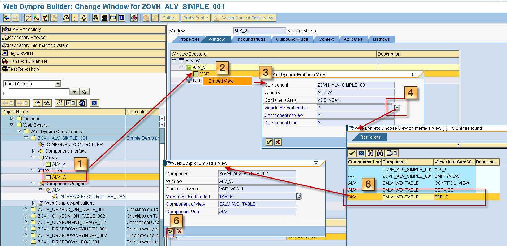This screenshot has width=507, height=246.
Task: Collapse the Windows folder in the object tree
Action: tap(33, 170)
